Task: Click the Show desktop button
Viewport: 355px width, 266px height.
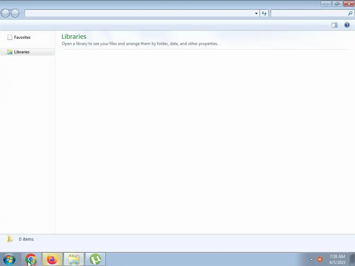Action: click(353, 259)
